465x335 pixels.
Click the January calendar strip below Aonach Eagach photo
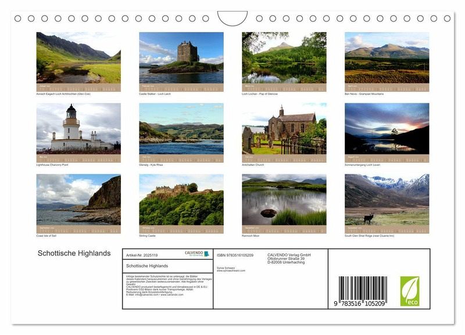click(78, 87)
